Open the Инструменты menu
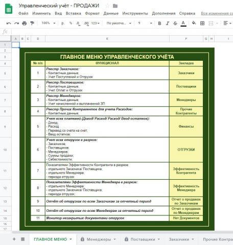233x245 pixels. pyautogui.click(x=135, y=13)
